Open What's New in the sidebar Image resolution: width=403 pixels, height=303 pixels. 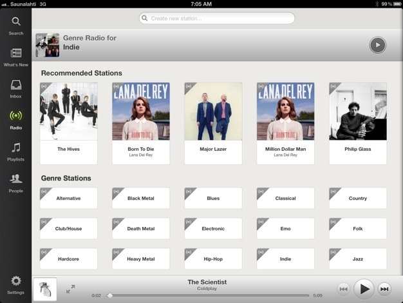pyautogui.click(x=16, y=57)
